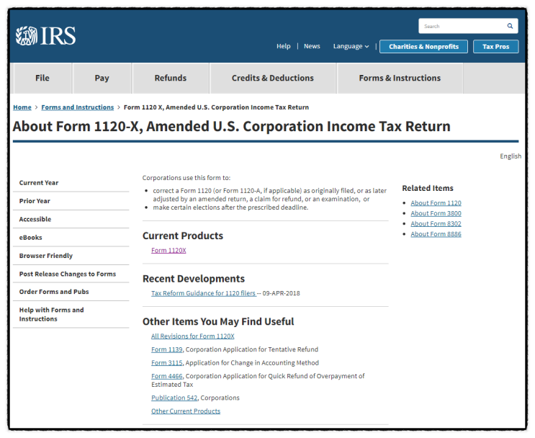535x438 pixels.
Task: Open the Refunds menu tab
Action: pyautogui.click(x=170, y=78)
